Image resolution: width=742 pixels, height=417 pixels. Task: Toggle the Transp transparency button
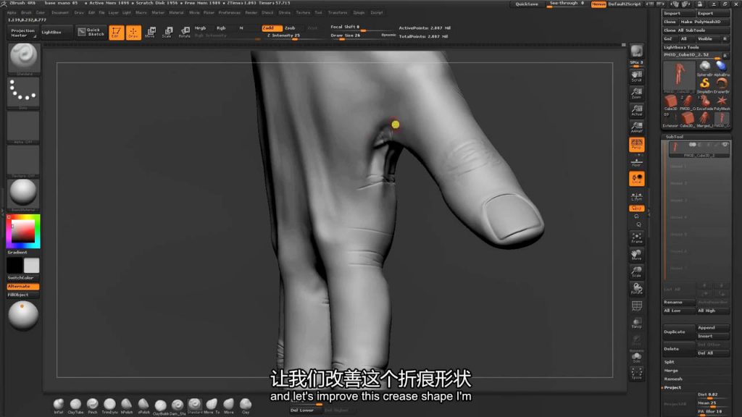pos(636,323)
